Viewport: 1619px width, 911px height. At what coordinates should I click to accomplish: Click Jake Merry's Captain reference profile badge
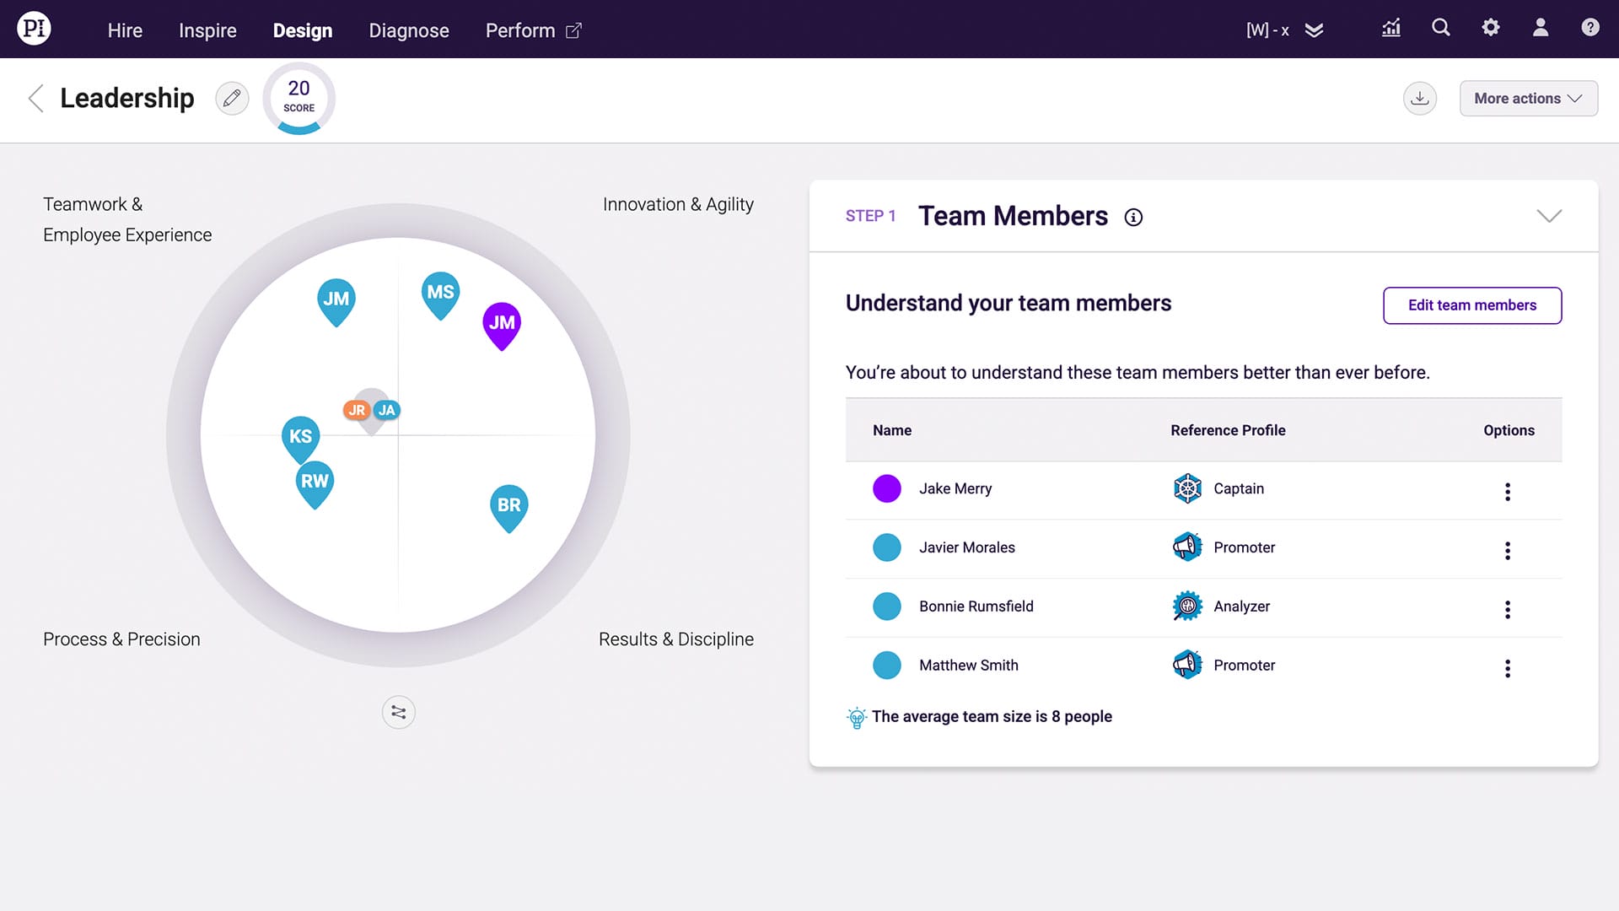point(1186,488)
